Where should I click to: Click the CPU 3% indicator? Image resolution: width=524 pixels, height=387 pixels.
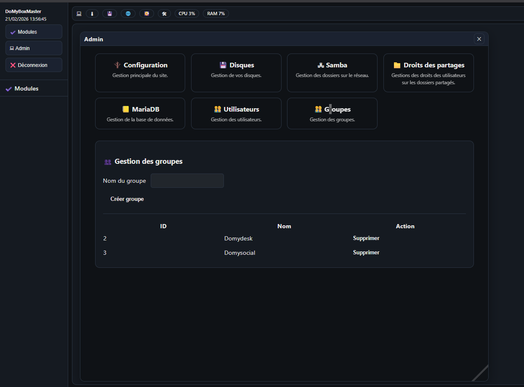click(x=186, y=13)
